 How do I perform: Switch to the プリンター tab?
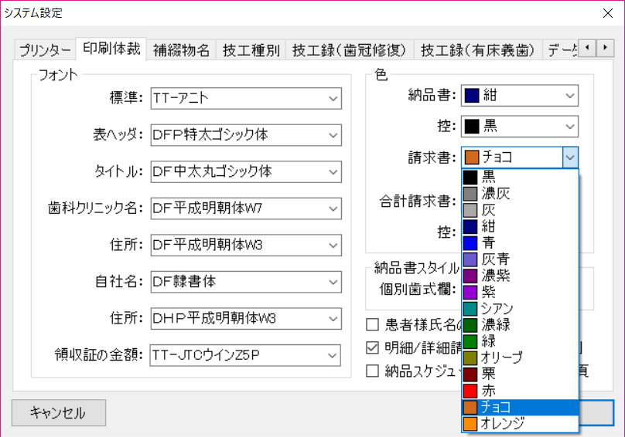click(x=45, y=51)
